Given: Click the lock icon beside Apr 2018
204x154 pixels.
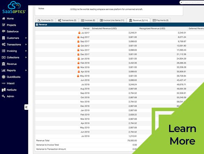Looking at the screenshot, I should tap(79, 71).
